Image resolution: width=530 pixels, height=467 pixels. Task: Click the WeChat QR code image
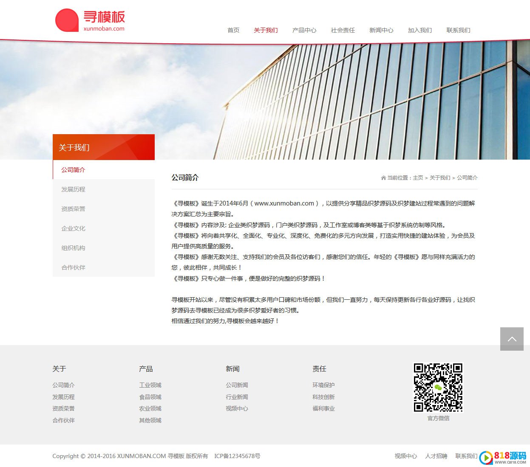[x=438, y=387]
